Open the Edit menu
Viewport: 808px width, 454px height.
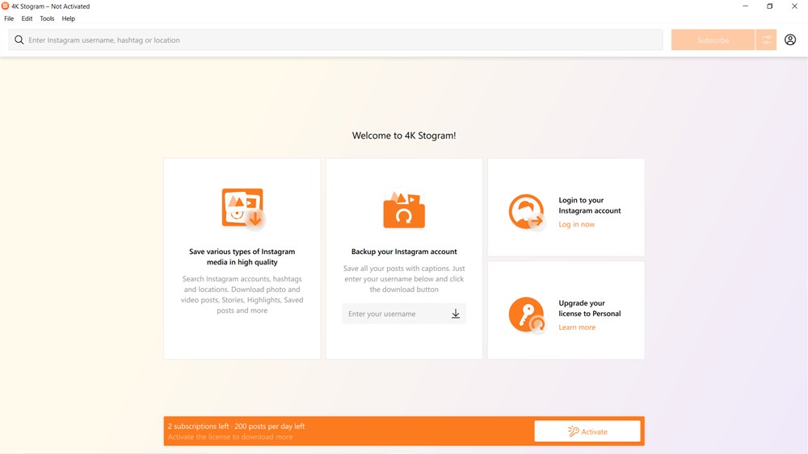(27, 19)
